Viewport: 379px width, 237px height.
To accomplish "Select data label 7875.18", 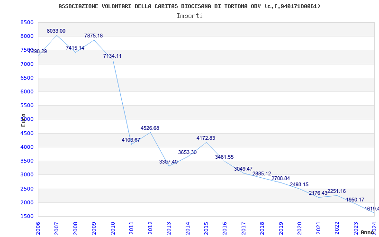I will pyautogui.click(x=93, y=36).
